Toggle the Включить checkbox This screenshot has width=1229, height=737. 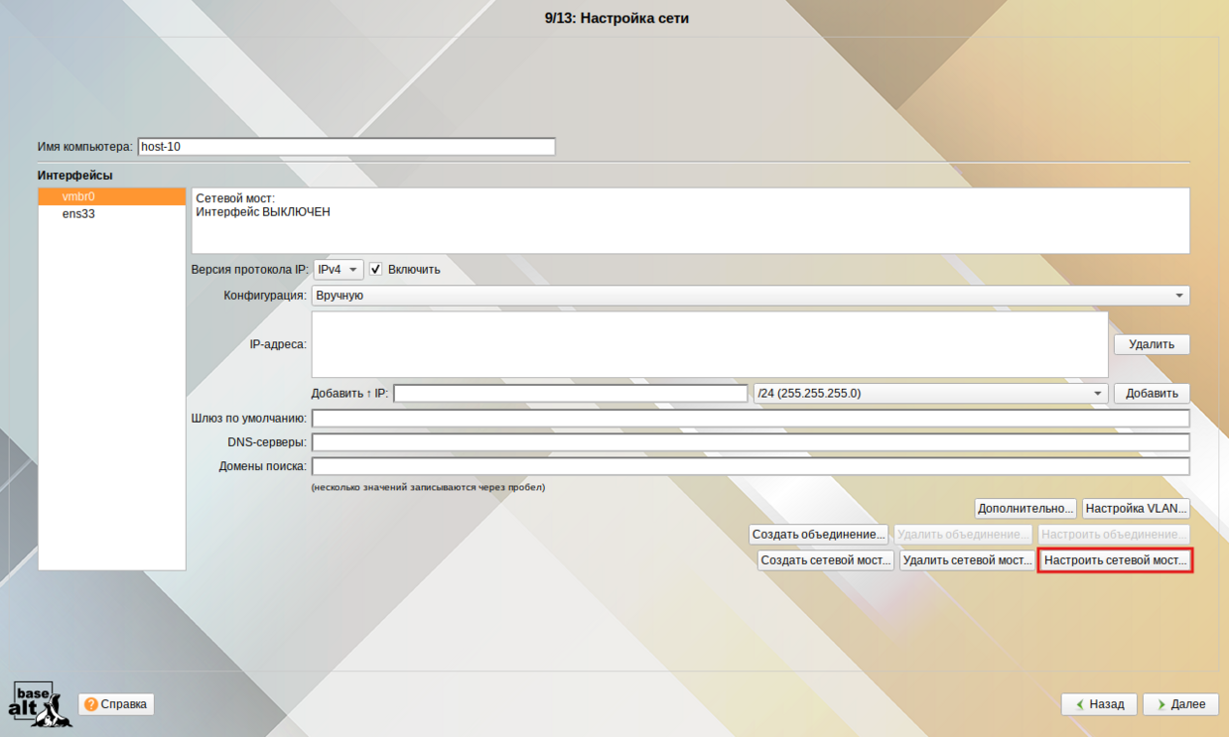(x=375, y=269)
